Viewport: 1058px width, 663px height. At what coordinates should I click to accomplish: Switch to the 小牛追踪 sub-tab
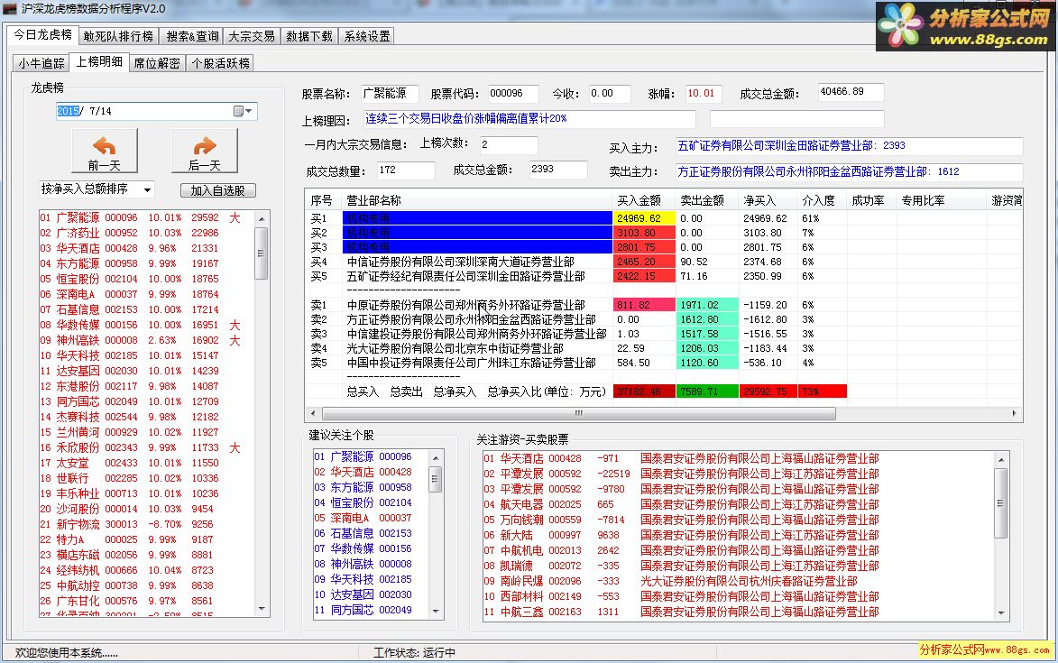tap(41, 63)
